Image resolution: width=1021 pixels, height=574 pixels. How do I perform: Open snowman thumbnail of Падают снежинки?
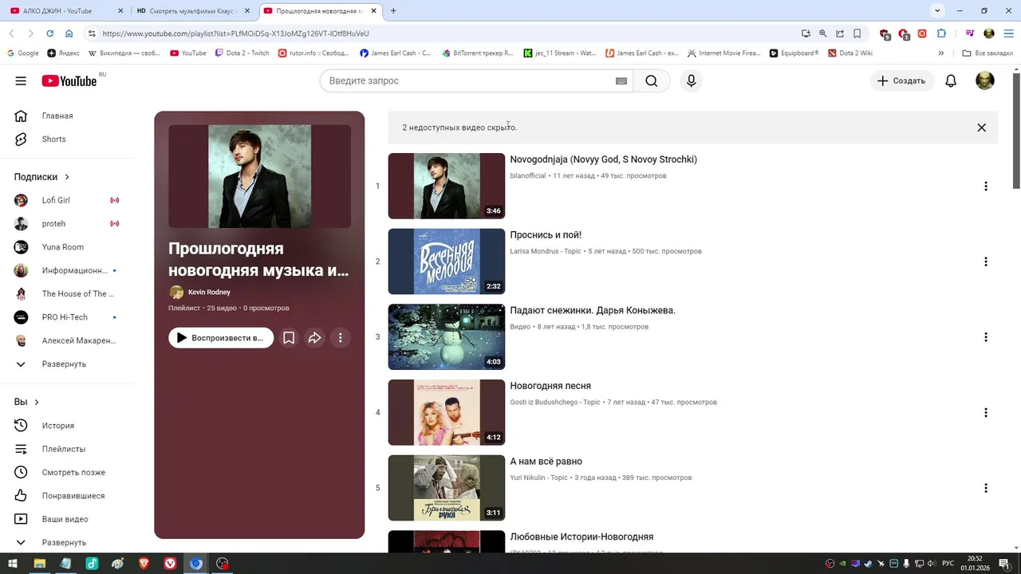447,337
